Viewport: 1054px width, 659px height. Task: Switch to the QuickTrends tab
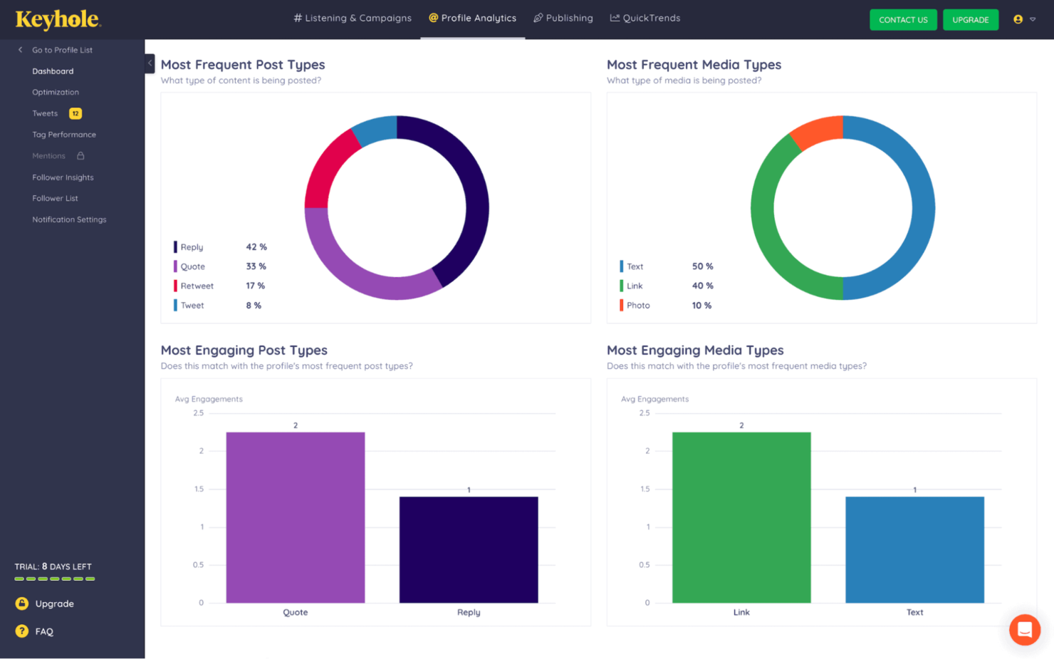coord(645,19)
